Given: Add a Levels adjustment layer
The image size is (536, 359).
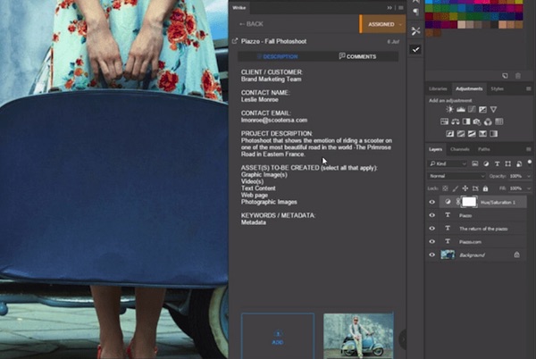Looking at the screenshot, I should [461, 109].
